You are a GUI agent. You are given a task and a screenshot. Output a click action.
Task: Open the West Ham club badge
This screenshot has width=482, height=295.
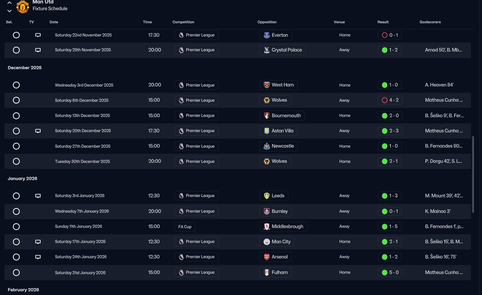[266, 85]
